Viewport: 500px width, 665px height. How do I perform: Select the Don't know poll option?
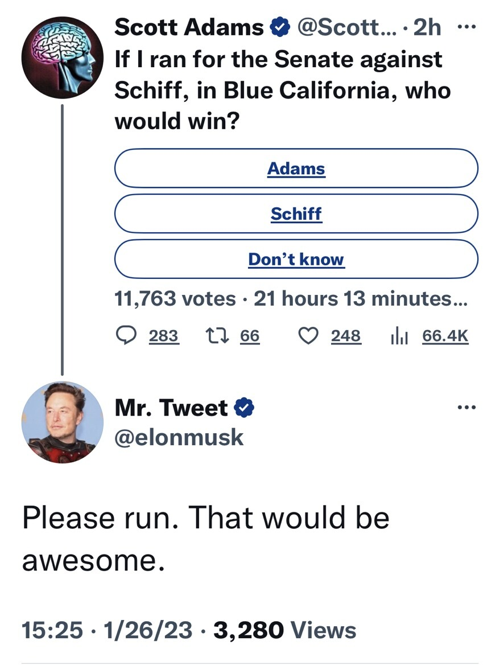(x=296, y=260)
